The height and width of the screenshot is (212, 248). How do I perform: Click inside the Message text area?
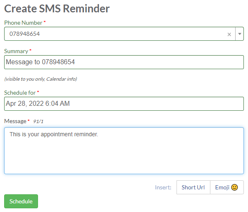click(124, 151)
